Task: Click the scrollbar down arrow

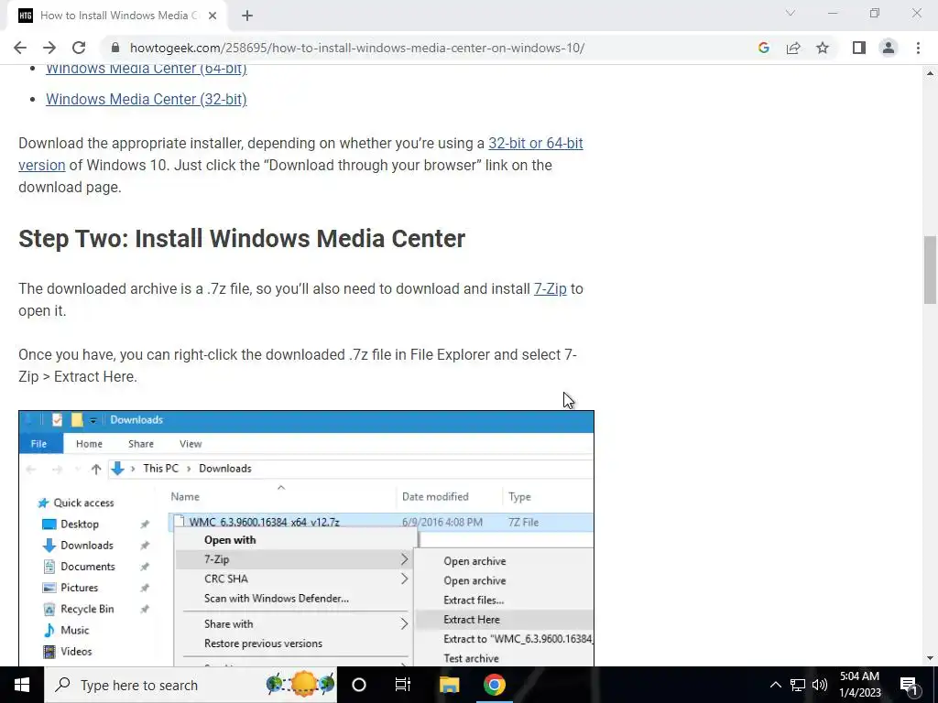Action: pyautogui.click(x=931, y=659)
